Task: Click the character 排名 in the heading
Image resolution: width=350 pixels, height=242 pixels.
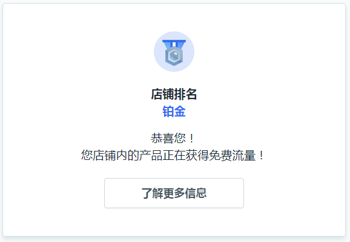Action: [185, 94]
